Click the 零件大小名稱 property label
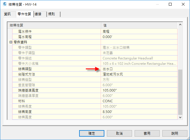 click(28, 63)
